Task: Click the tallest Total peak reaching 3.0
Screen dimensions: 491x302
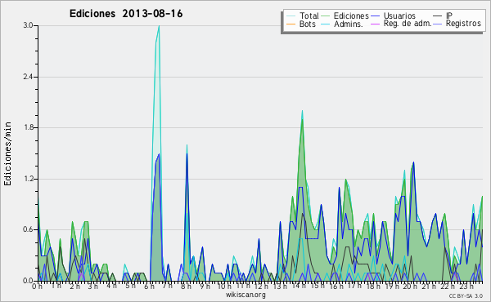Action: pyautogui.click(x=159, y=26)
